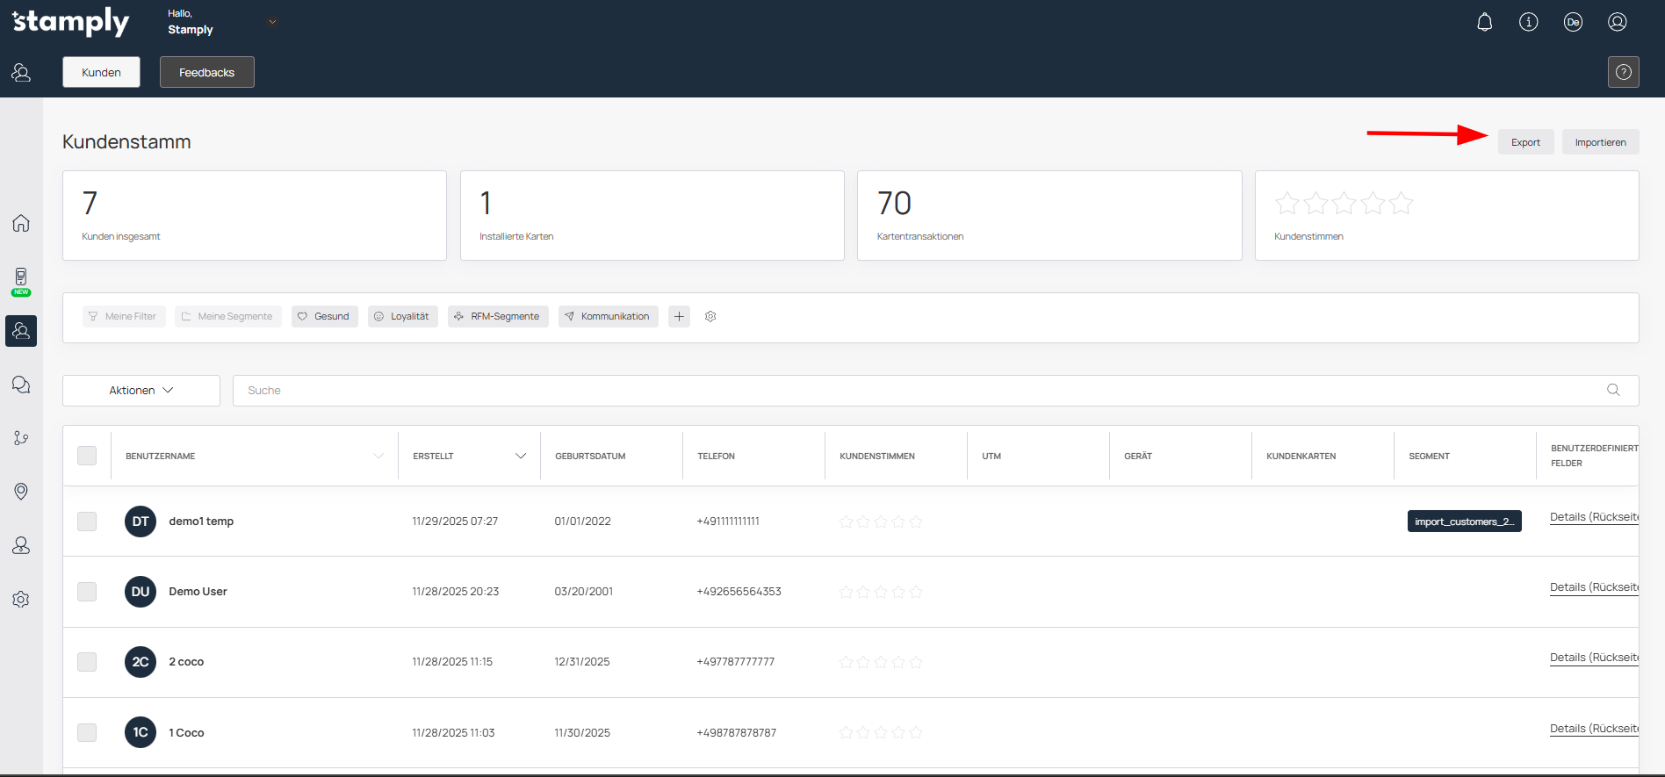Click the info circle icon in header
This screenshot has width=1665, height=777.
1528,22
